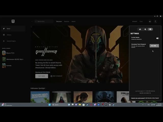Open the Halloween Spotlight section heading
Image resolution: width=163 pixels, height=122 pixels.
pos(38,88)
